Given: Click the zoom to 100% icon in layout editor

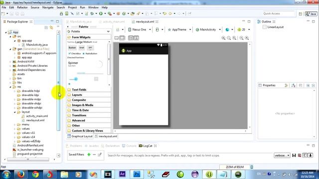Looking at the screenshot, I should pos(234,38).
